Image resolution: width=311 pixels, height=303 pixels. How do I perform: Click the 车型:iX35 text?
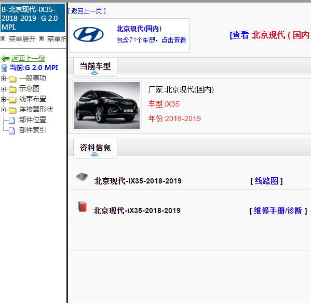[x=164, y=104]
